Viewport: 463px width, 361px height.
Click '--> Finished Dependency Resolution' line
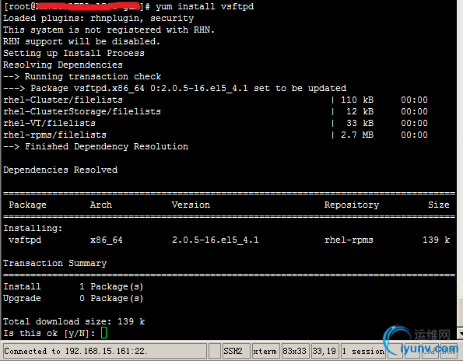96,146
